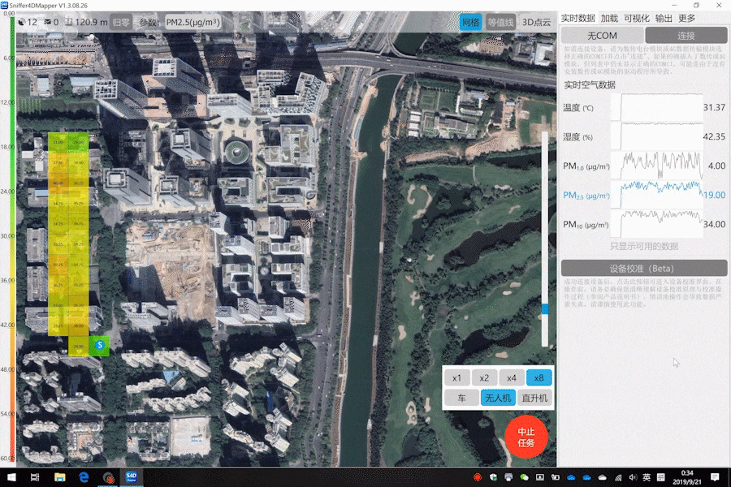Open the 输出 output tab
This screenshot has width=731, height=487.
(664, 18)
